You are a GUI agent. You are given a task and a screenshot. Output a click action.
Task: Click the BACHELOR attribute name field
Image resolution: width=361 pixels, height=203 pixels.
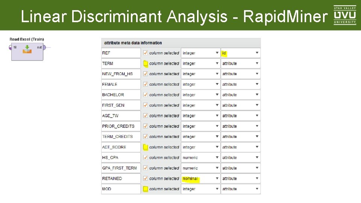tap(121, 95)
